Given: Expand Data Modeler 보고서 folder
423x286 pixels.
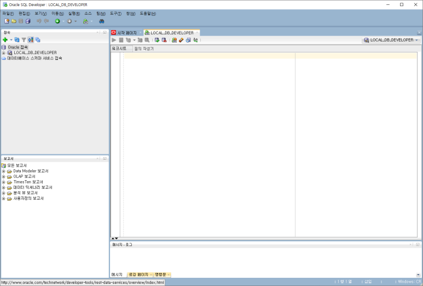Looking at the screenshot, I should 3,171.
